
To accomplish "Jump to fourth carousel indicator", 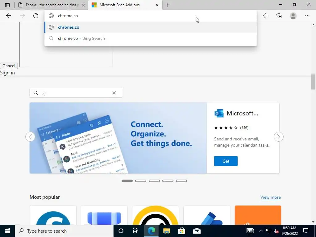I will pyautogui.click(x=168, y=181).
